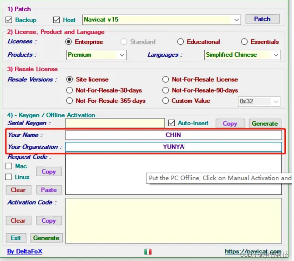Viewport: 294px width, 261px height.
Task: Enable the Mac checkbox
Action: [x=9, y=166]
